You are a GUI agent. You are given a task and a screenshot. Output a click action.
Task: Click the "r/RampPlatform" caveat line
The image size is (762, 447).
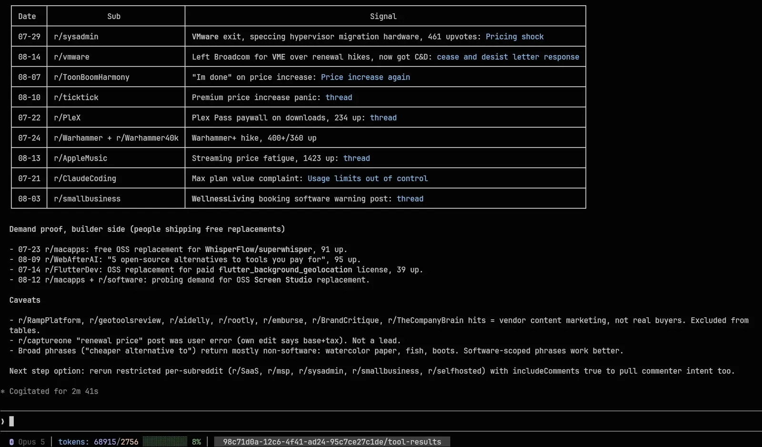pos(379,325)
